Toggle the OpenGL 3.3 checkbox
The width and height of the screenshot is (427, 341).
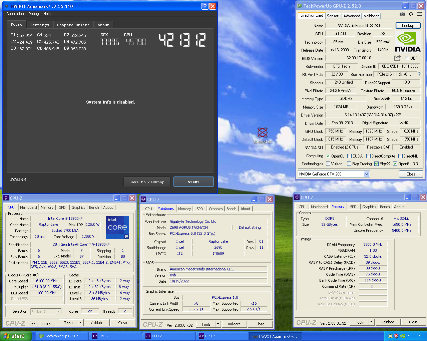(x=395, y=164)
